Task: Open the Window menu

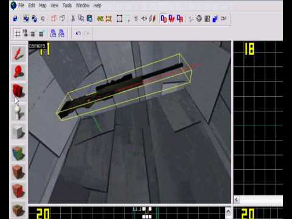Action: click(83, 5)
